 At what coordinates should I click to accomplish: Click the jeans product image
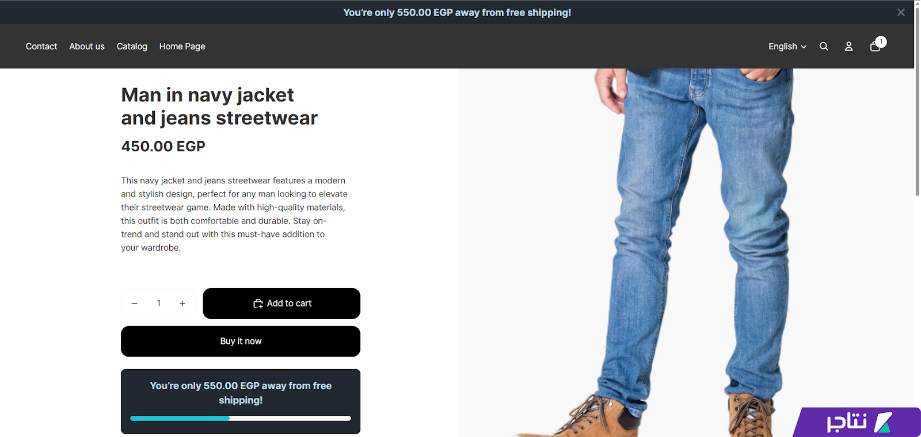click(x=686, y=253)
